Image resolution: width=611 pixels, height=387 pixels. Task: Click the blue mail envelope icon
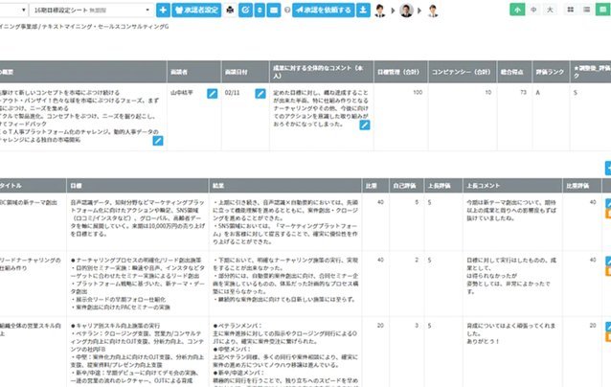point(274,11)
